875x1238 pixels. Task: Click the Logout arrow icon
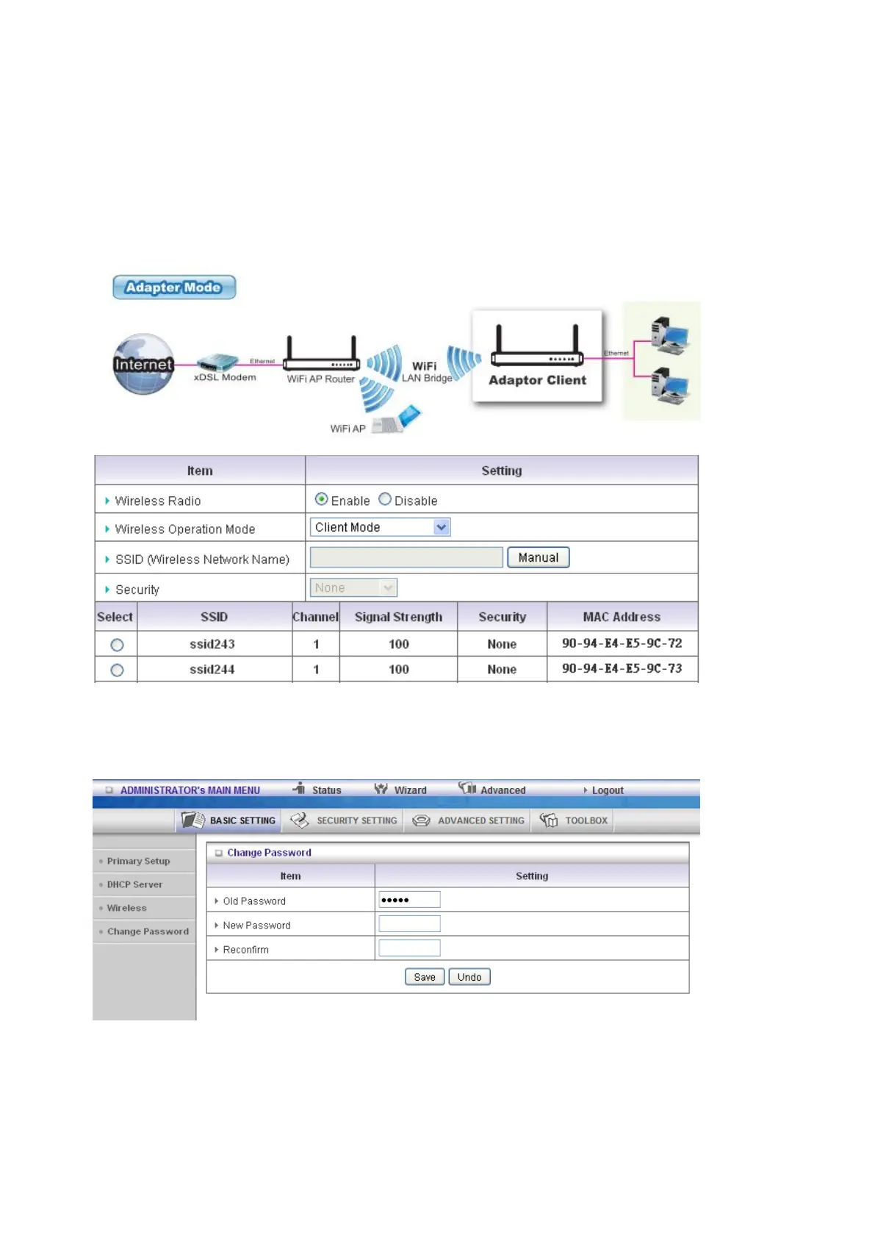[x=586, y=790]
